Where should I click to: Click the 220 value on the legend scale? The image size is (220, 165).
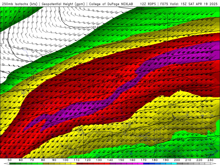(199, 160)
